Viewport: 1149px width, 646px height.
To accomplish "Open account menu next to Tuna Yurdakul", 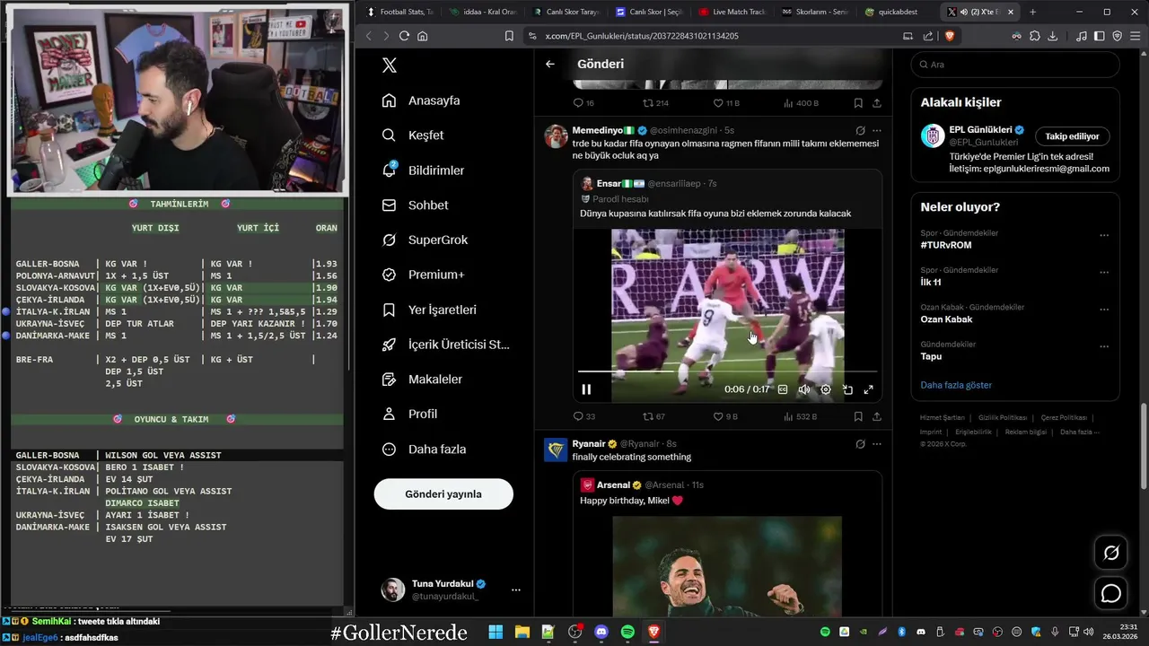I will [x=515, y=590].
